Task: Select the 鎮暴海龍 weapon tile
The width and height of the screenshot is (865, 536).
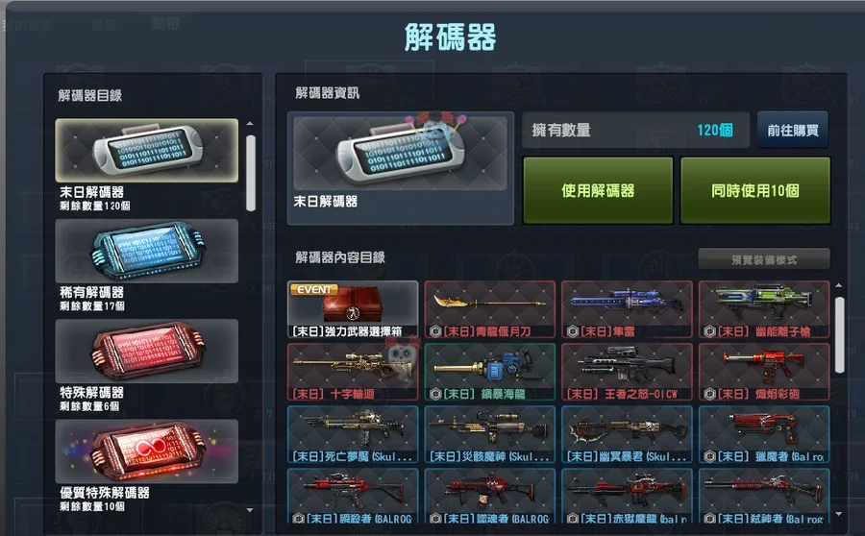Action: pos(490,373)
